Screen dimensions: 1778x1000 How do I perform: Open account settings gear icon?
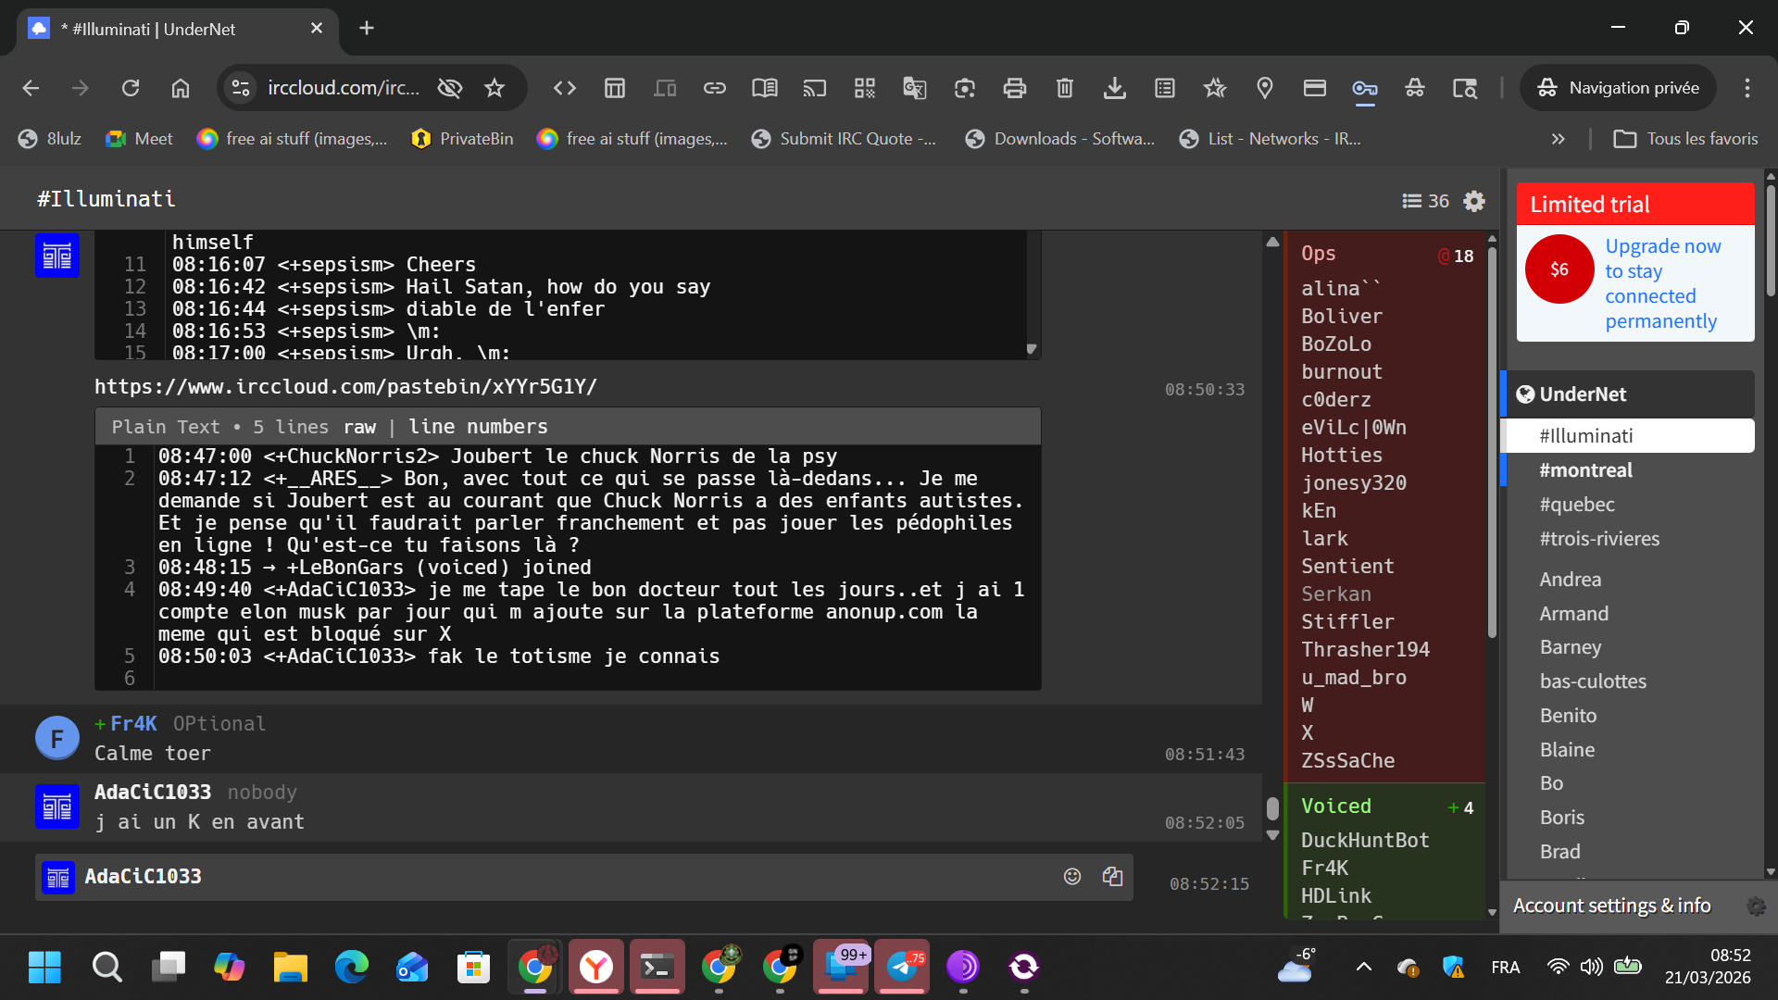click(1755, 906)
